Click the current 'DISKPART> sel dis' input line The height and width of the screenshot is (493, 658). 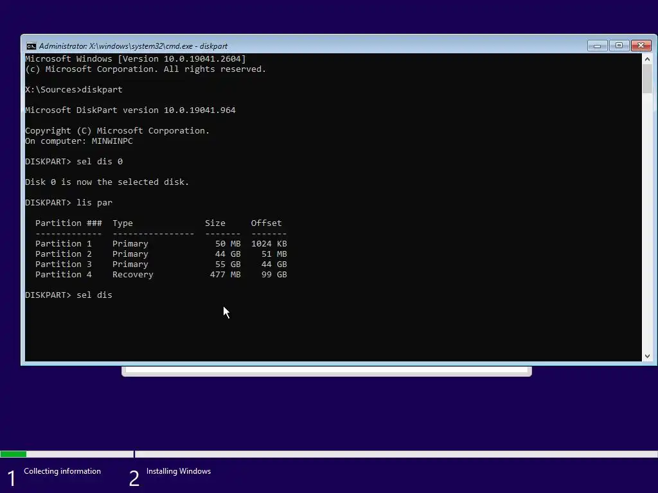coord(69,295)
